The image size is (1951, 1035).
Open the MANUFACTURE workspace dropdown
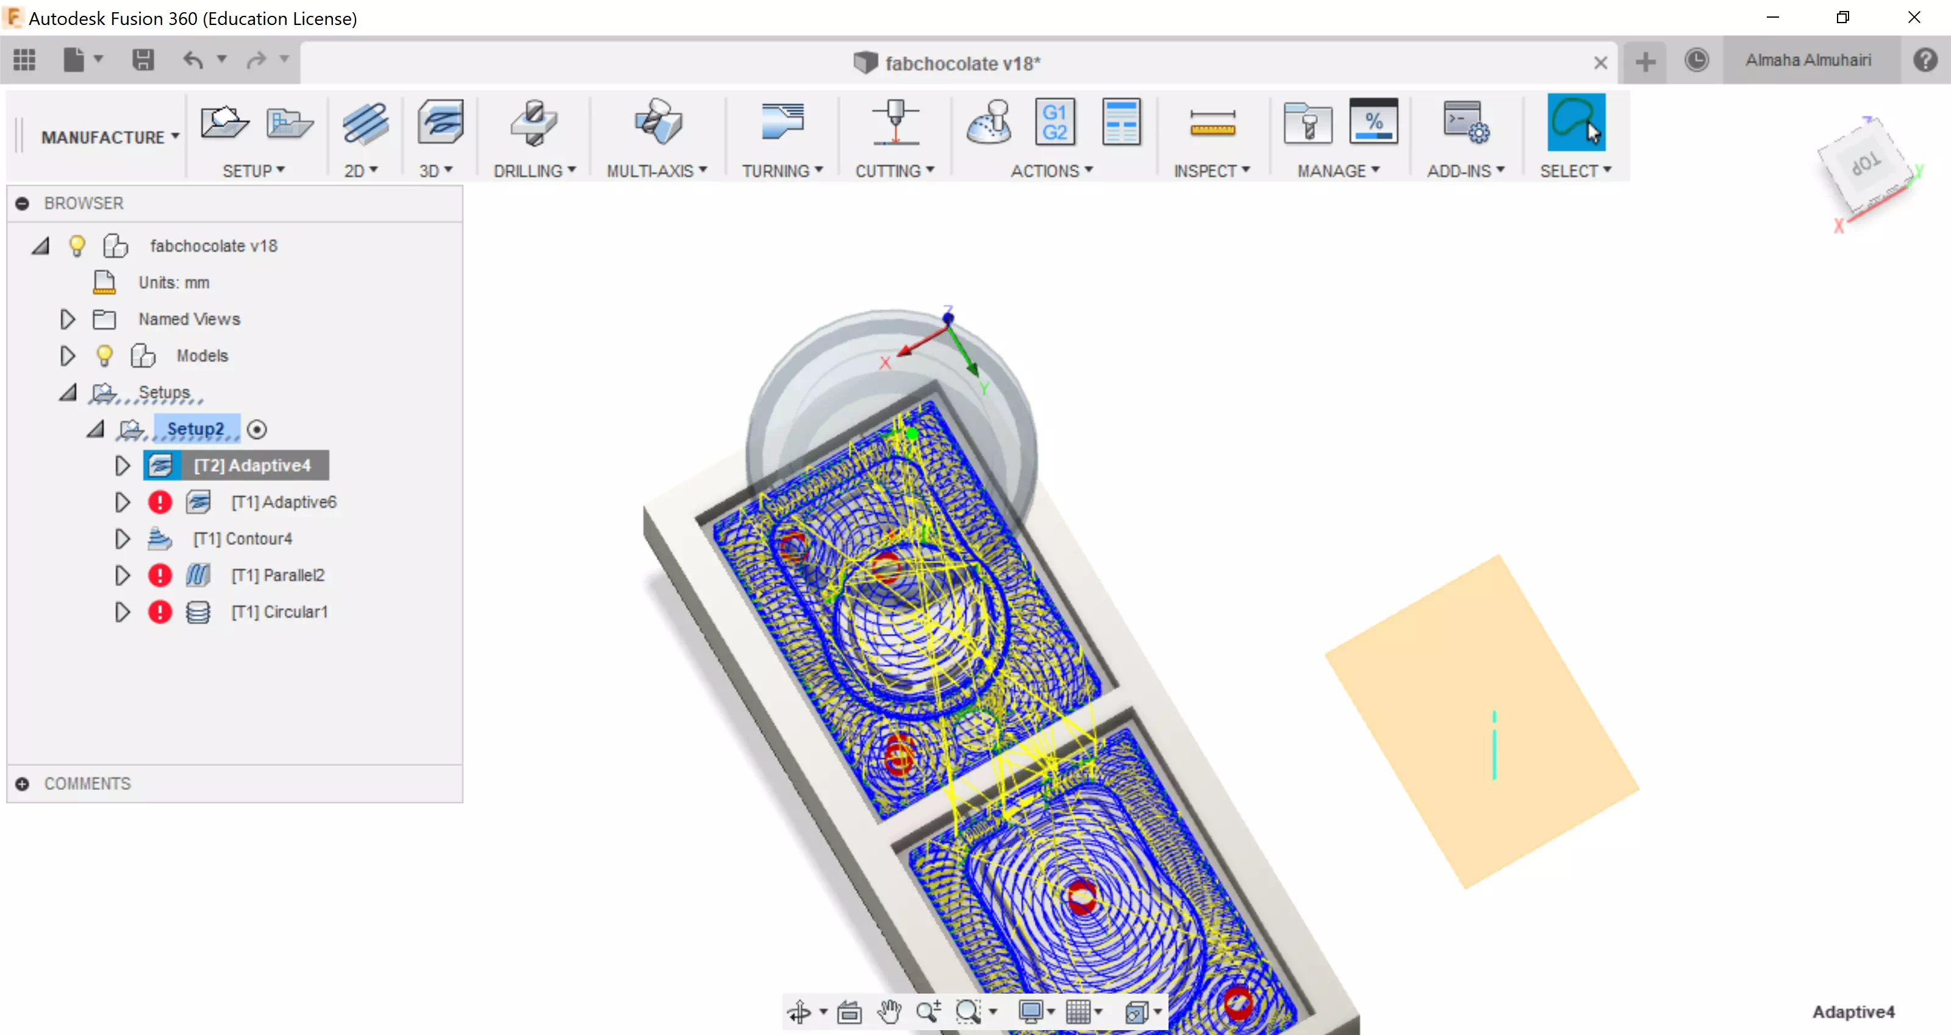[x=110, y=137]
